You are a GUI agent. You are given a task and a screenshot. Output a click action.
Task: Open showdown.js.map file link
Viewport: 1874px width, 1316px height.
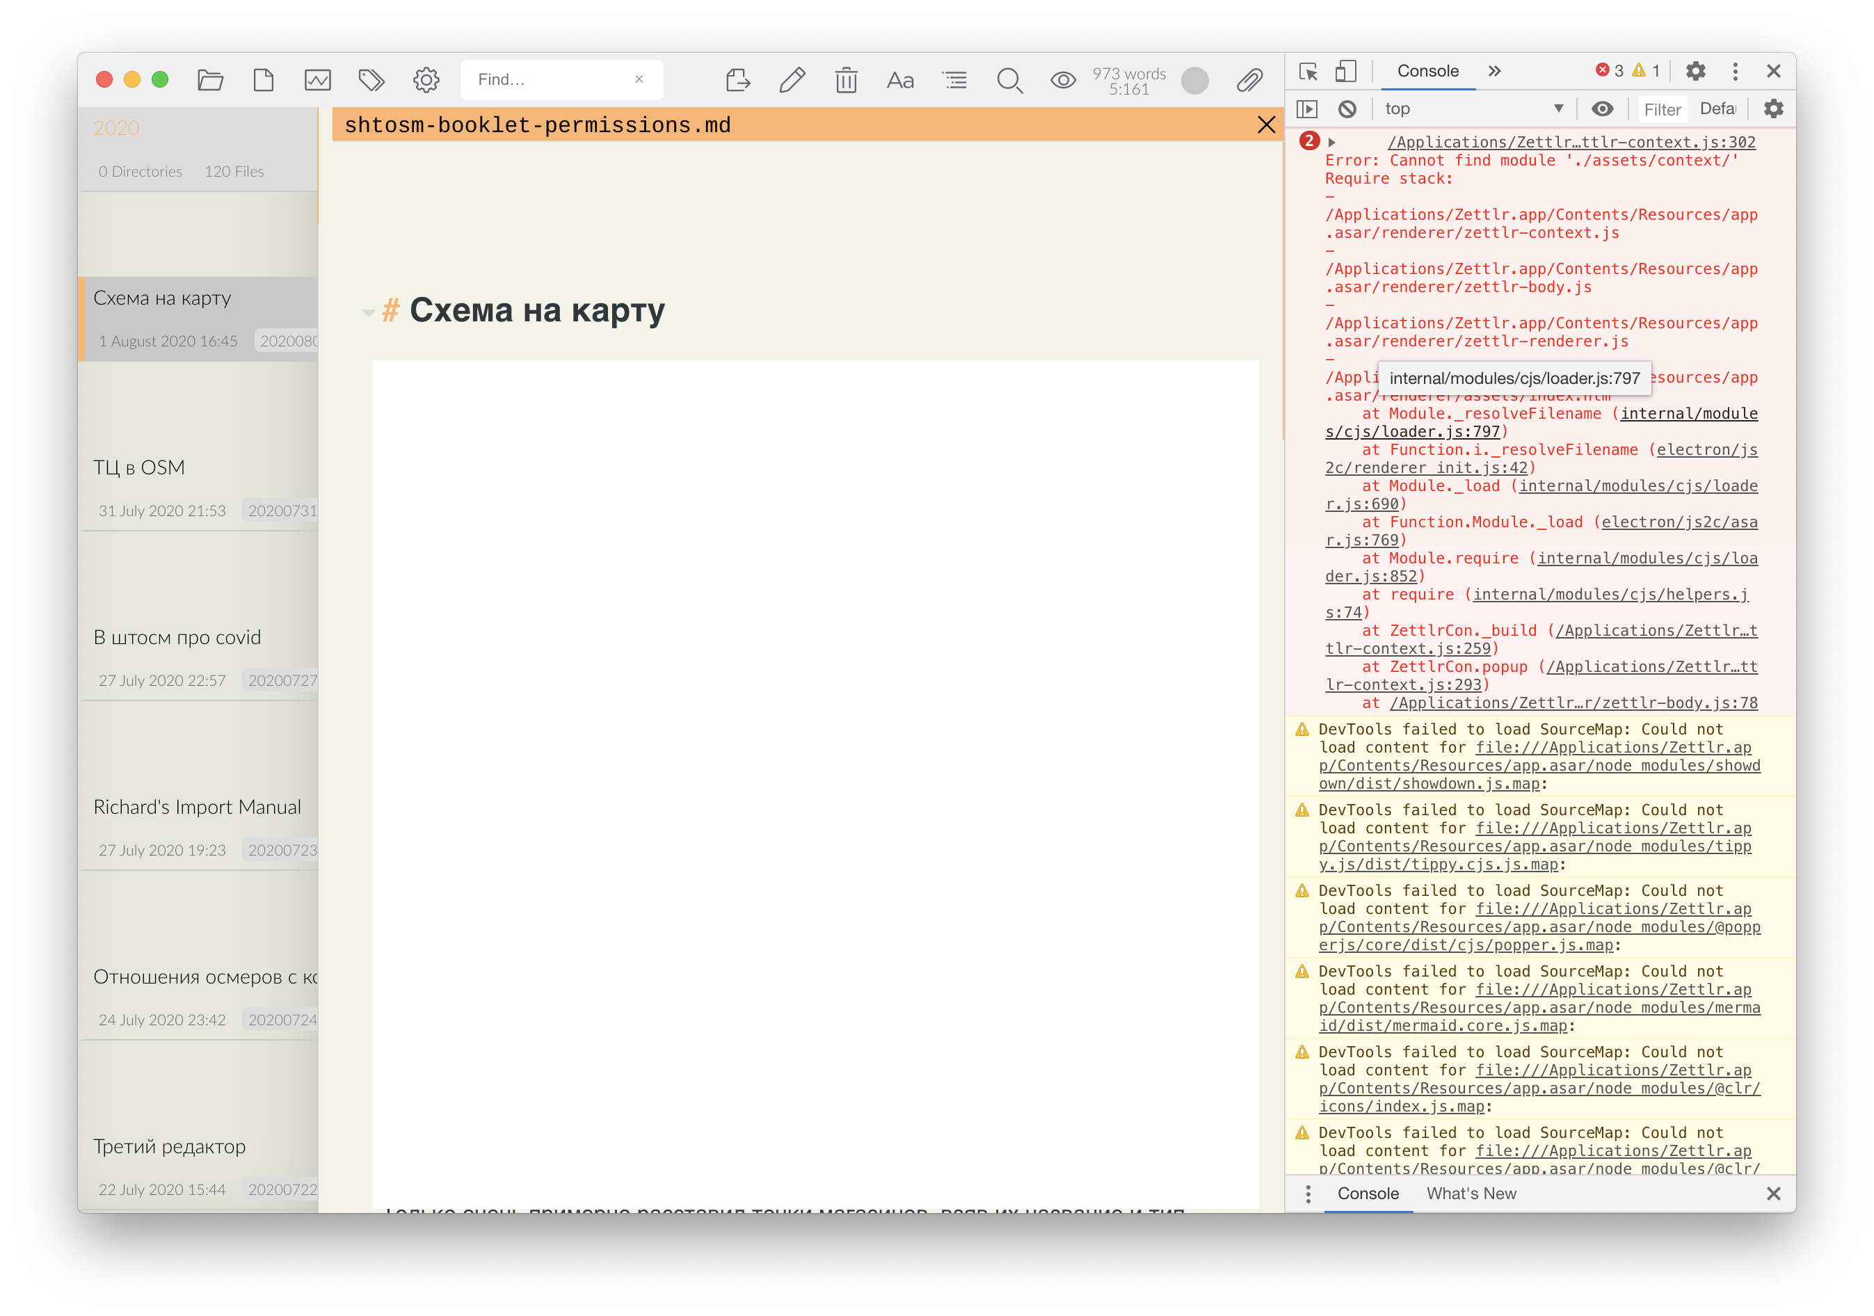click(x=1539, y=766)
